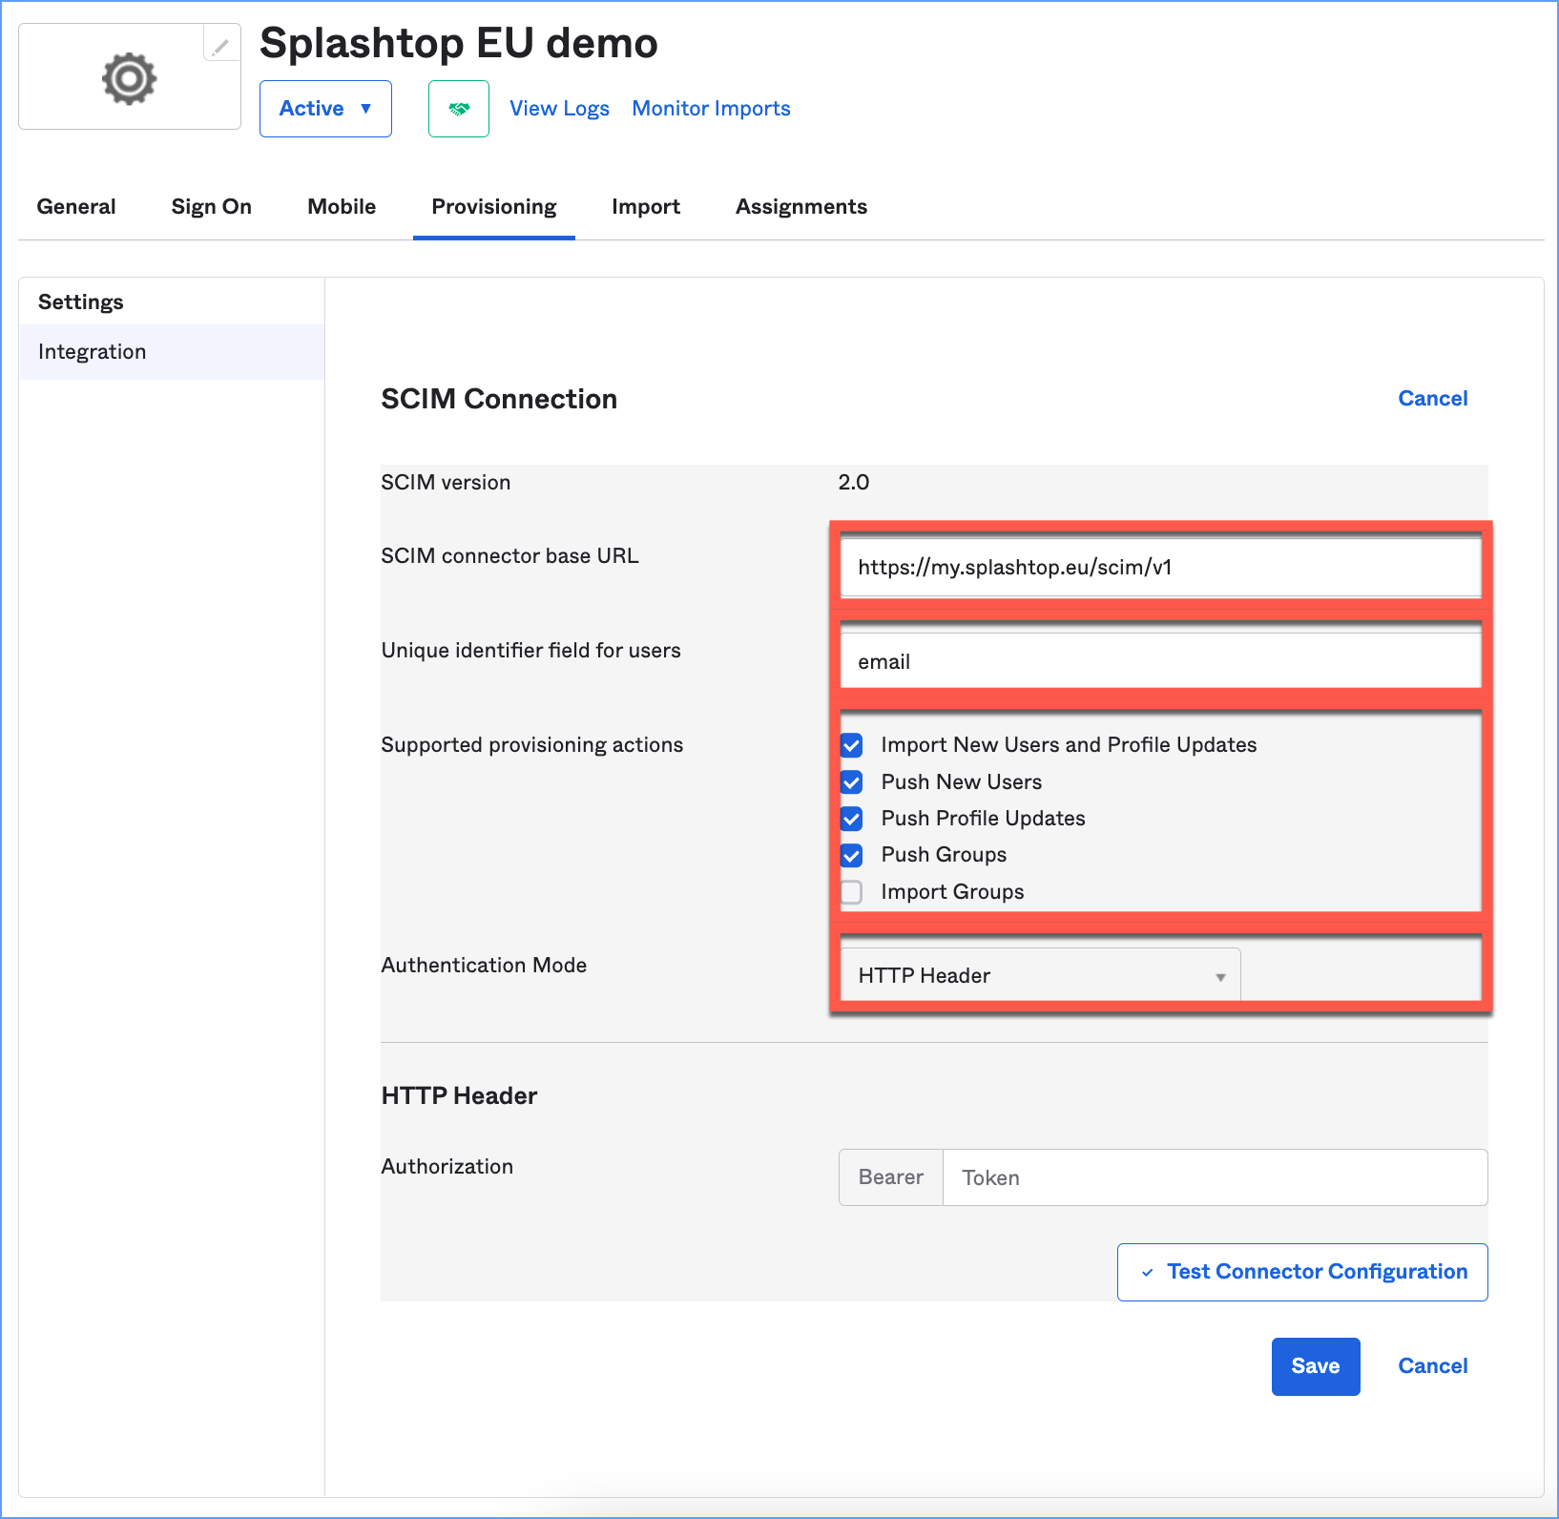The width and height of the screenshot is (1559, 1519).
Task: Switch to the General tab
Action: click(76, 207)
